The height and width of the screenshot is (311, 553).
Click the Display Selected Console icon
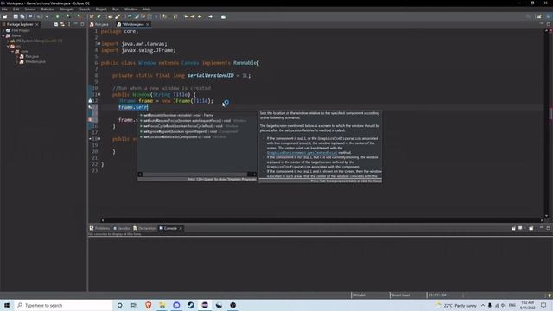520,228
